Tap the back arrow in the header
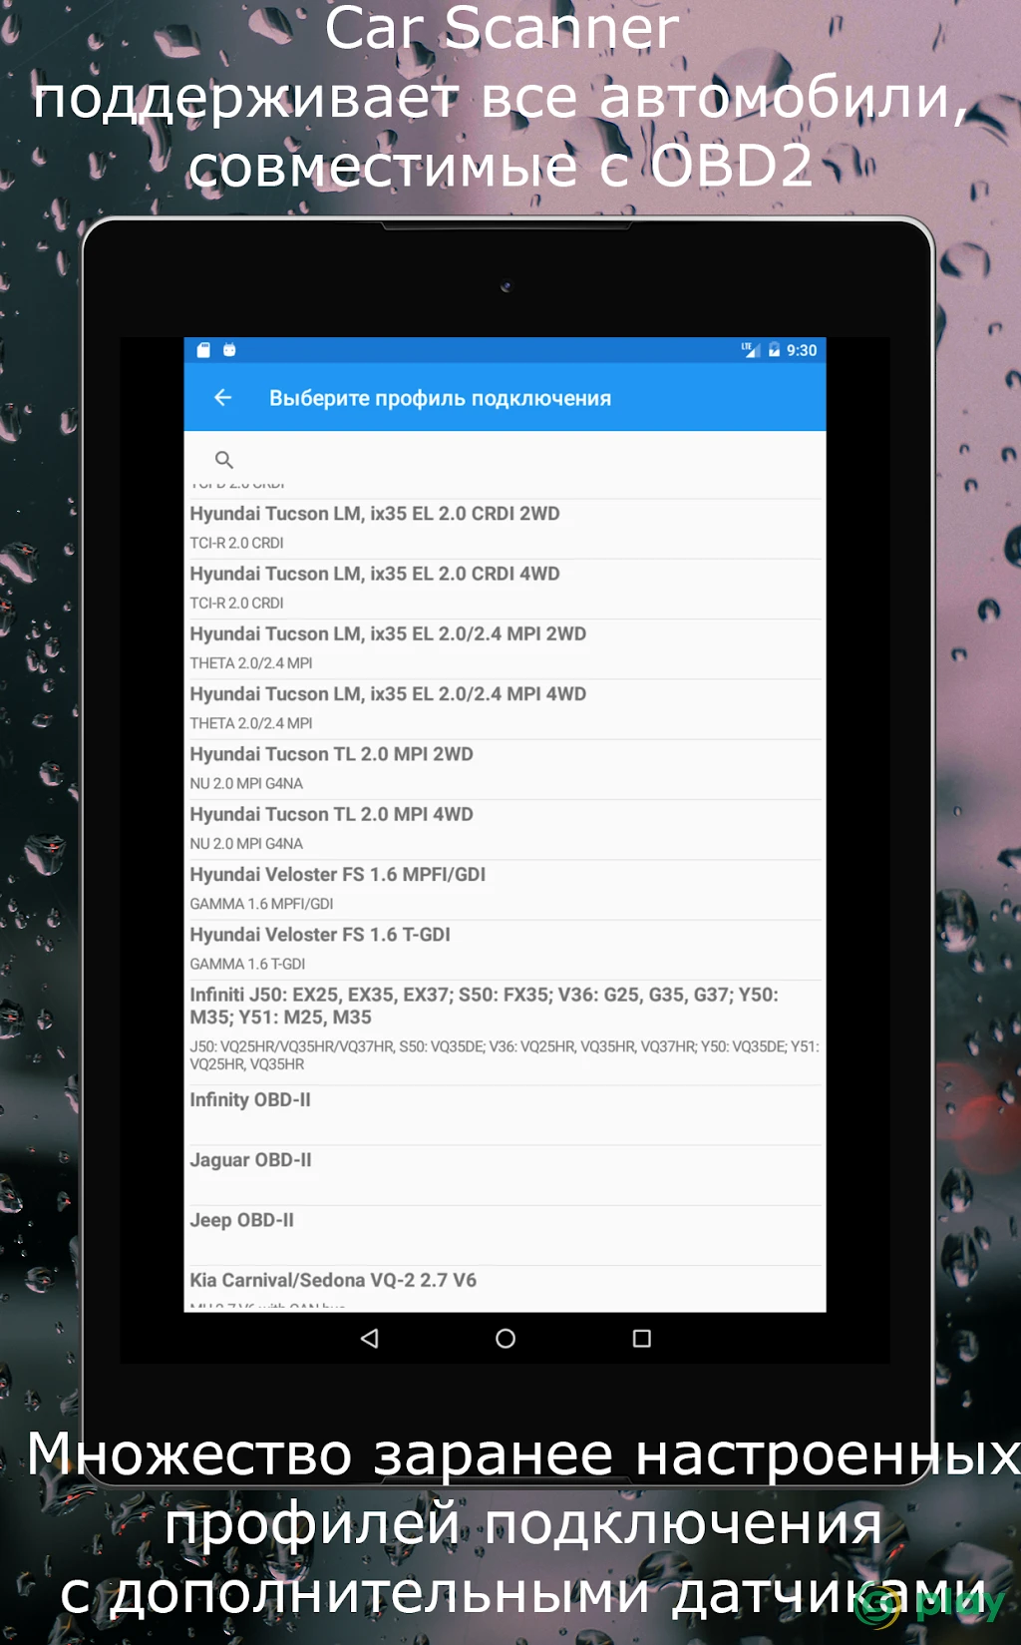Image resolution: width=1021 pixels, height=1645 pixels. [222, 398]
